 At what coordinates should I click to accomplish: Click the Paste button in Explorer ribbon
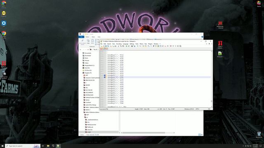coord(92,42)
